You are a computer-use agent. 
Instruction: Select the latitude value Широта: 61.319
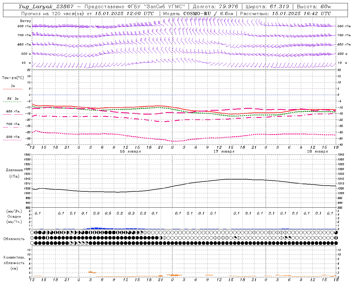pos(267,7)
